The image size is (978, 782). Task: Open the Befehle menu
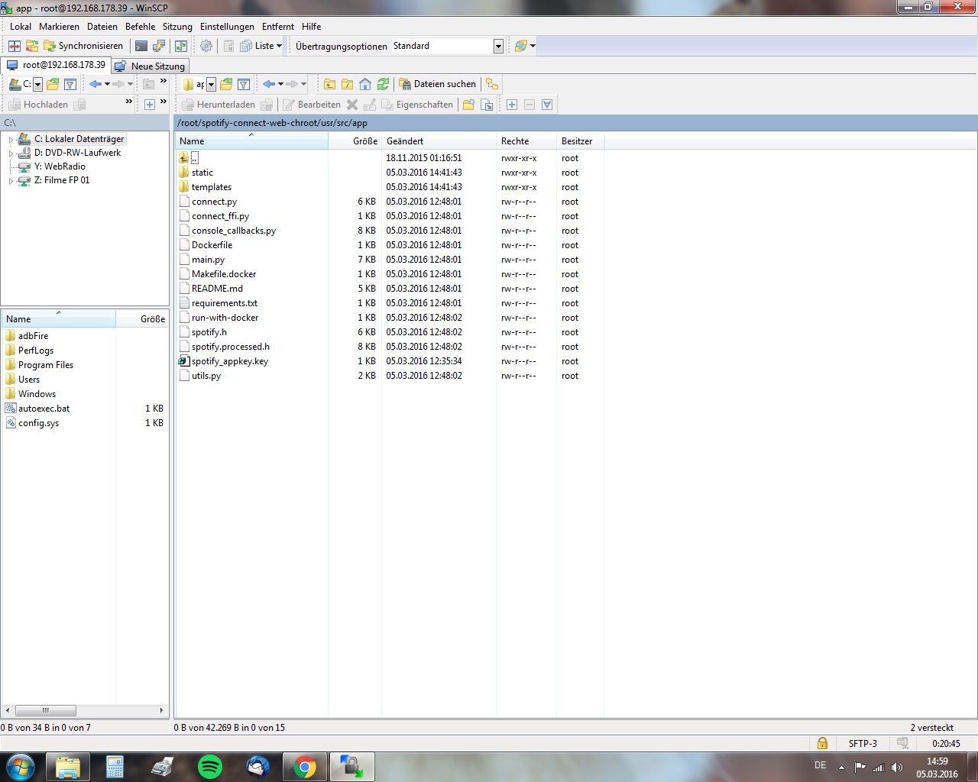[140, 27]
